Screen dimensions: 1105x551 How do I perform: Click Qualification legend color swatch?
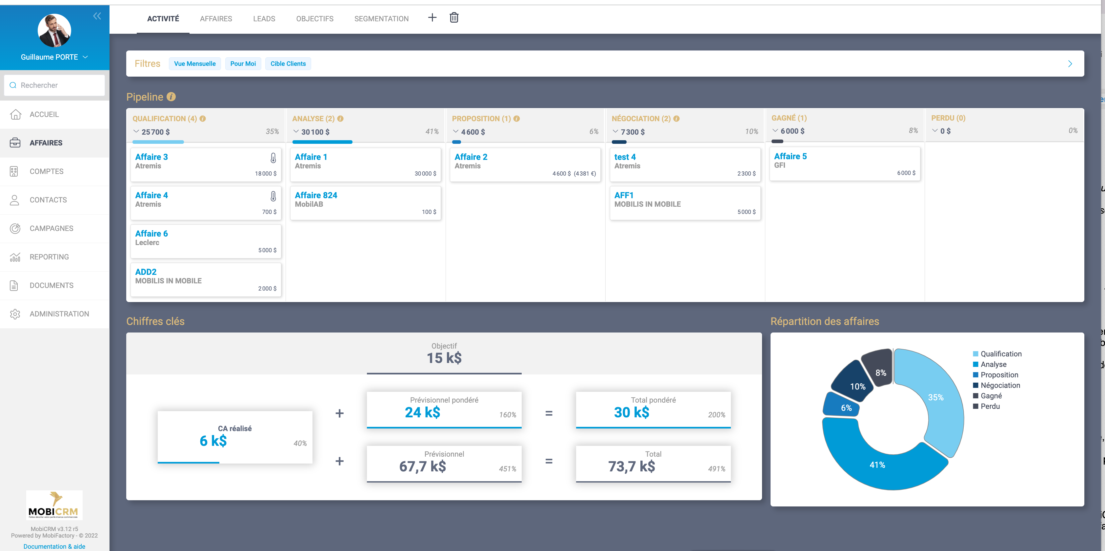click(x=975, y=354)
